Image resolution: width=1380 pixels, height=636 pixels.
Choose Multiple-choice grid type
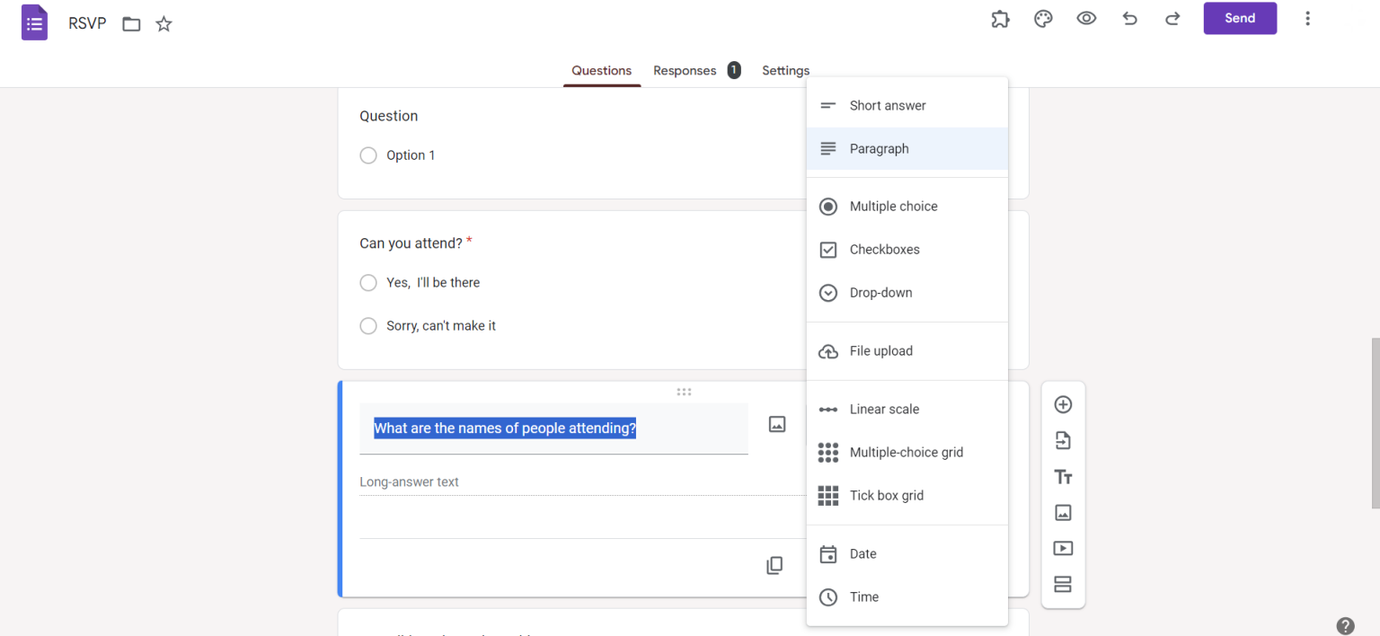tap(907, 453)
